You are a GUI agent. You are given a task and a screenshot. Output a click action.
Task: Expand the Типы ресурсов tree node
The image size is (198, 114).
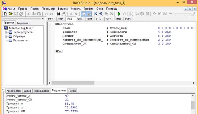click(x=6, y=32)
